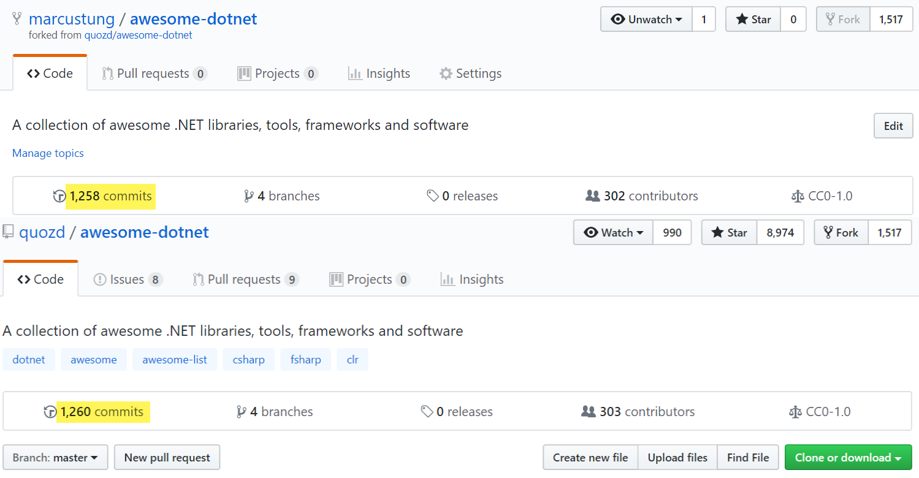Switch to Insights tab in marcustung repo
919x478 pixels.
click(379, 74)
